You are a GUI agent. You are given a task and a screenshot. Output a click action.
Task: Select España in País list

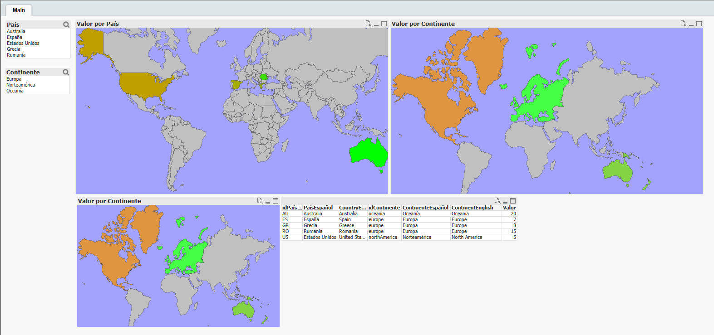tap(15, 37)
